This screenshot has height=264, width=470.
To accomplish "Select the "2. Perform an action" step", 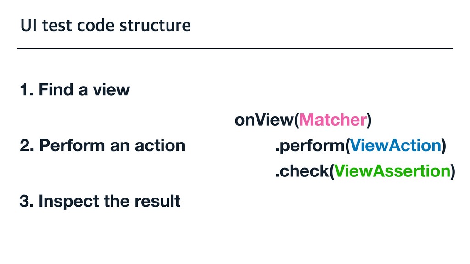I will [x=102, y=146].
